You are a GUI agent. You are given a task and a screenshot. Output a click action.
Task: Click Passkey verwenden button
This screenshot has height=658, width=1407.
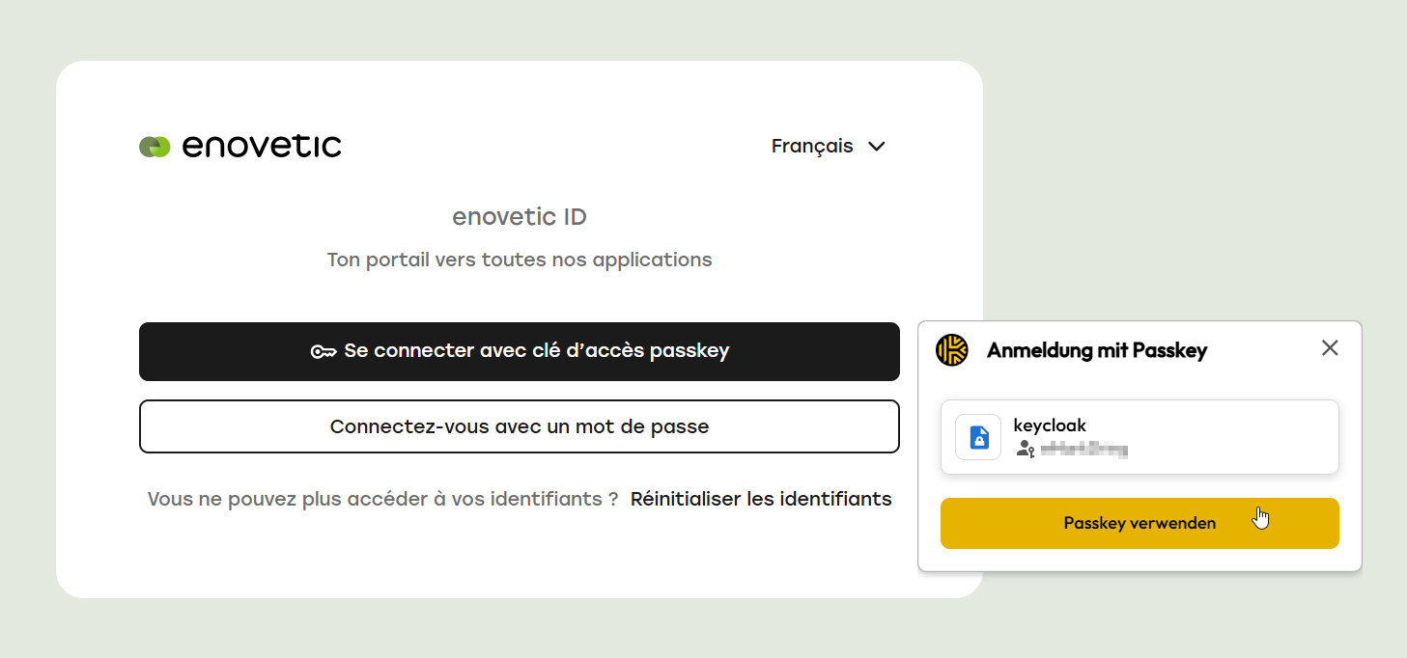click(1140, 523)
